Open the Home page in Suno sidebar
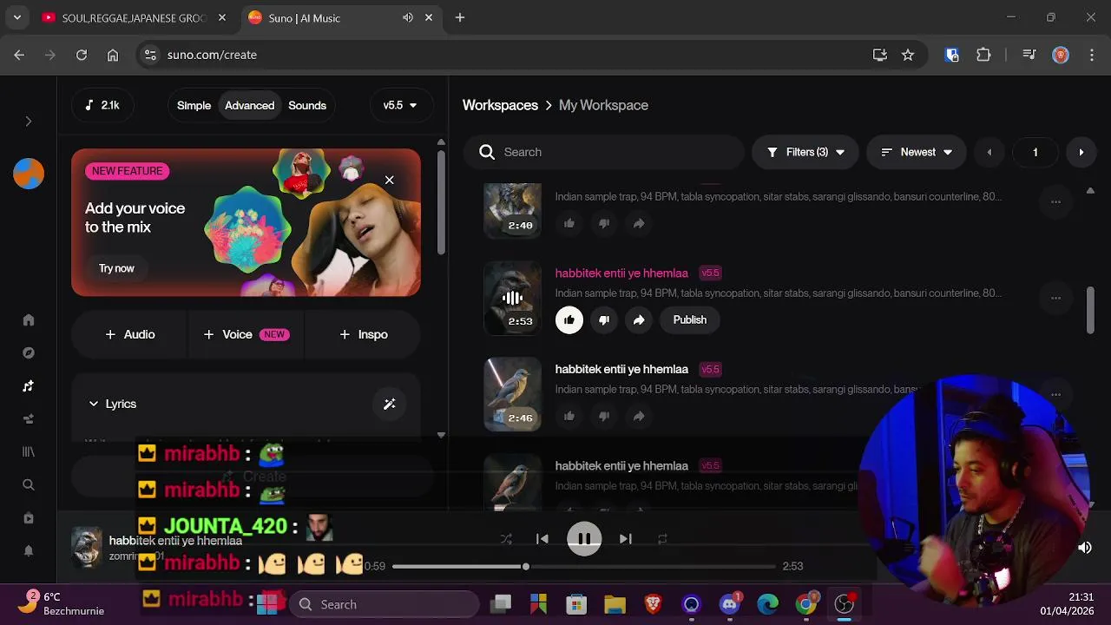 [x=29, y=320]
